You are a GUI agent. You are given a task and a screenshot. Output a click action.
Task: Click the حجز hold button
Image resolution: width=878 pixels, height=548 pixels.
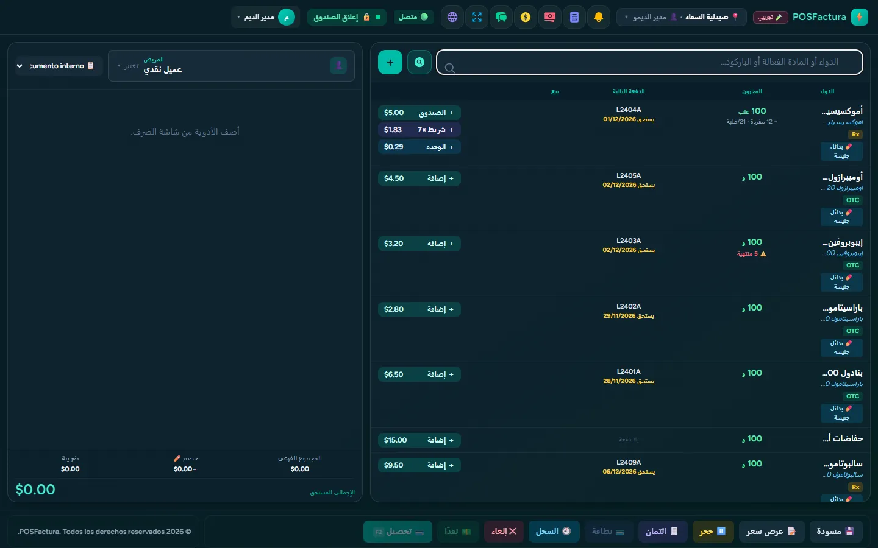pos(713,532)
